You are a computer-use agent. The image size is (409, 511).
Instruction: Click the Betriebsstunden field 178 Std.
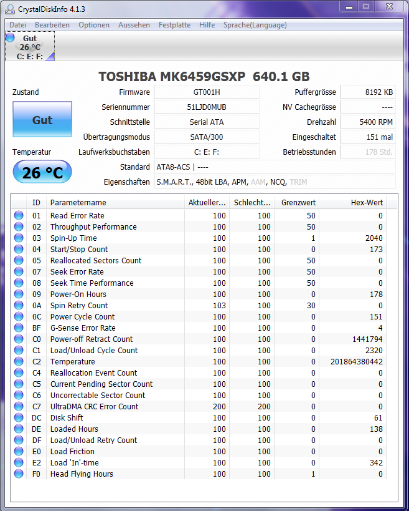coord(368,152)
